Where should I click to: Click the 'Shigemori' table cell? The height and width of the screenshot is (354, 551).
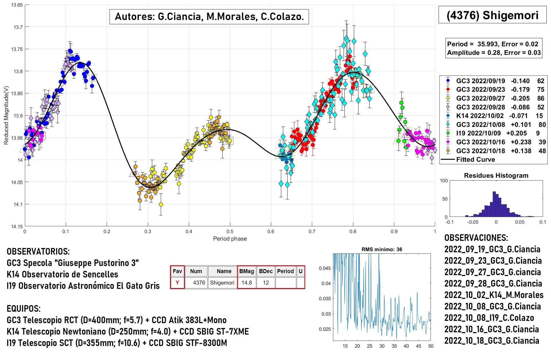point(222,283)
